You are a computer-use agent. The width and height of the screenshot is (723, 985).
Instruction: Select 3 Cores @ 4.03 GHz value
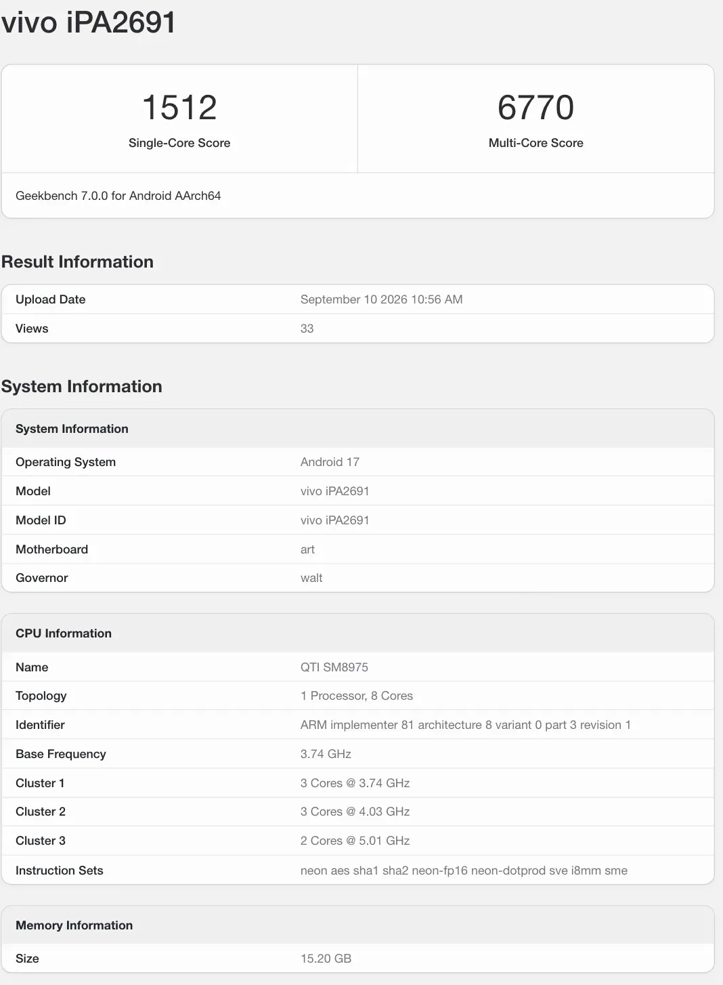pos(355,812)
